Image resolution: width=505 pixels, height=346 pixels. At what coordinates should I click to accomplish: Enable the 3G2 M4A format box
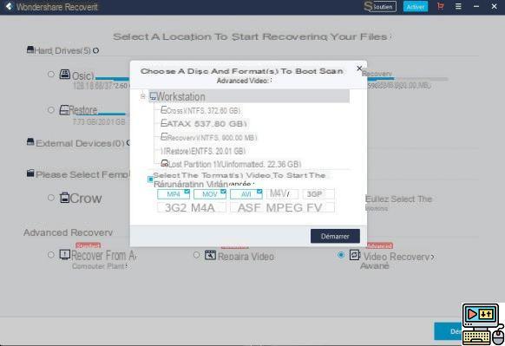point(191,207)
